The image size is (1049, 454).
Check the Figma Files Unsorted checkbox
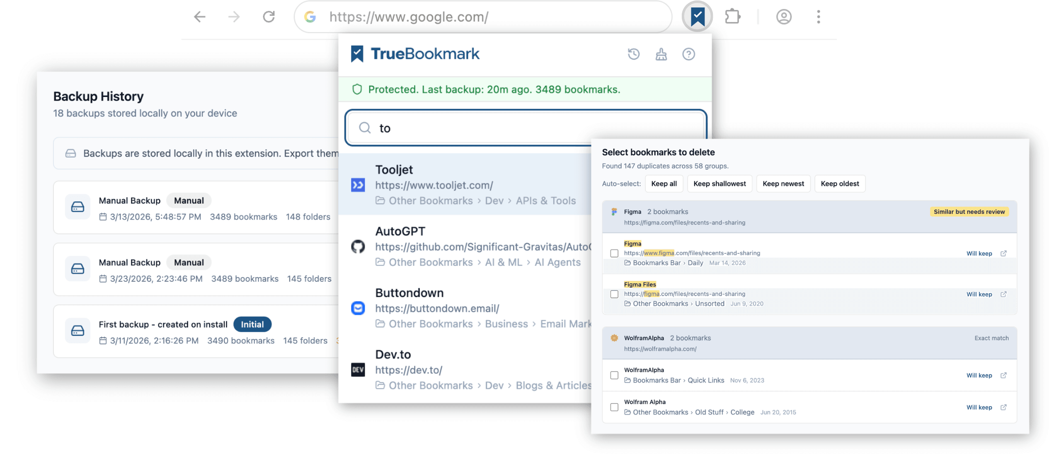coord(614,294)
